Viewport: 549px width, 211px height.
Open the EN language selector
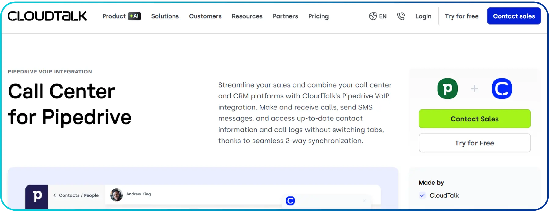click(x=383, y=16)
